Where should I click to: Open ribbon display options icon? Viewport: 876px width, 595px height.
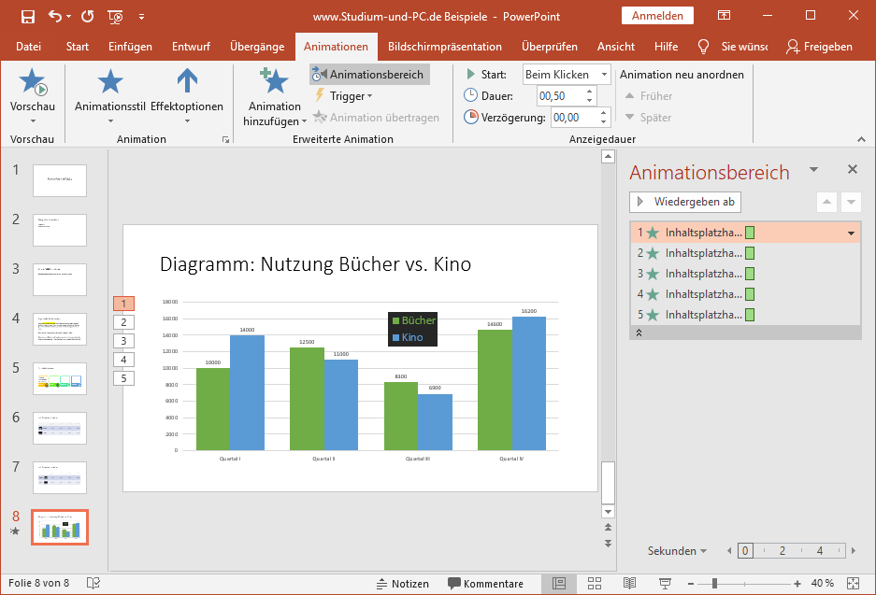(724, 16)
